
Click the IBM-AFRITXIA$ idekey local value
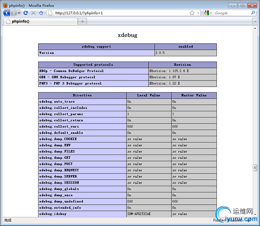coord(149,214)
